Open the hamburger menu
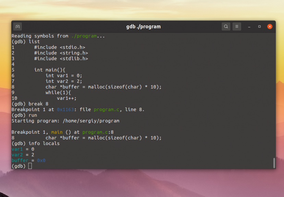The image size is (284, 197). (237, 27)
